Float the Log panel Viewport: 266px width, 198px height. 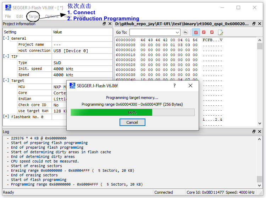click(x=254, y=132)
